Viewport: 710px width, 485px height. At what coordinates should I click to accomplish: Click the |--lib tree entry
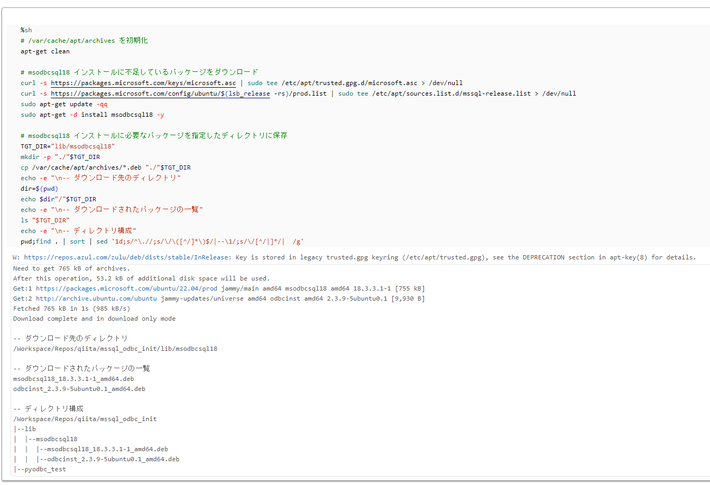coord(25,429)
